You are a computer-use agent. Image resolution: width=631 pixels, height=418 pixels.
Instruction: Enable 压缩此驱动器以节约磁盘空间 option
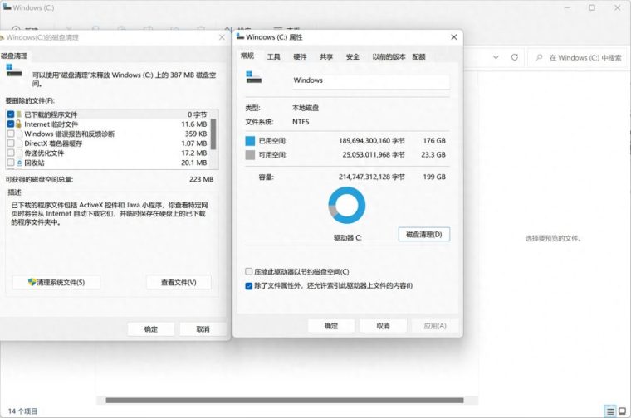point(249,272)
